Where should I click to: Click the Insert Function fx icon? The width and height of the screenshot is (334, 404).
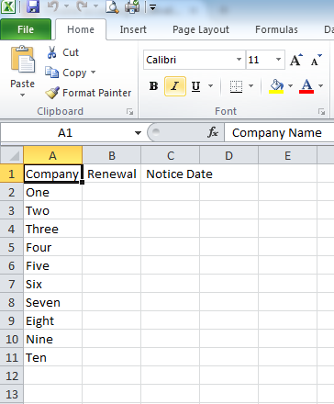point(213,132)
